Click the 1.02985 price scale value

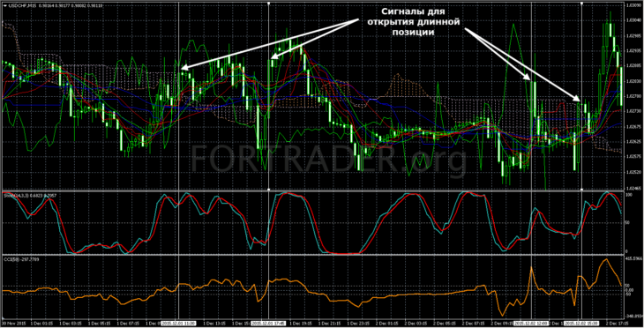(634, 36)
